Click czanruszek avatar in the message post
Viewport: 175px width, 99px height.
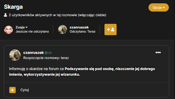pos(15,55)
